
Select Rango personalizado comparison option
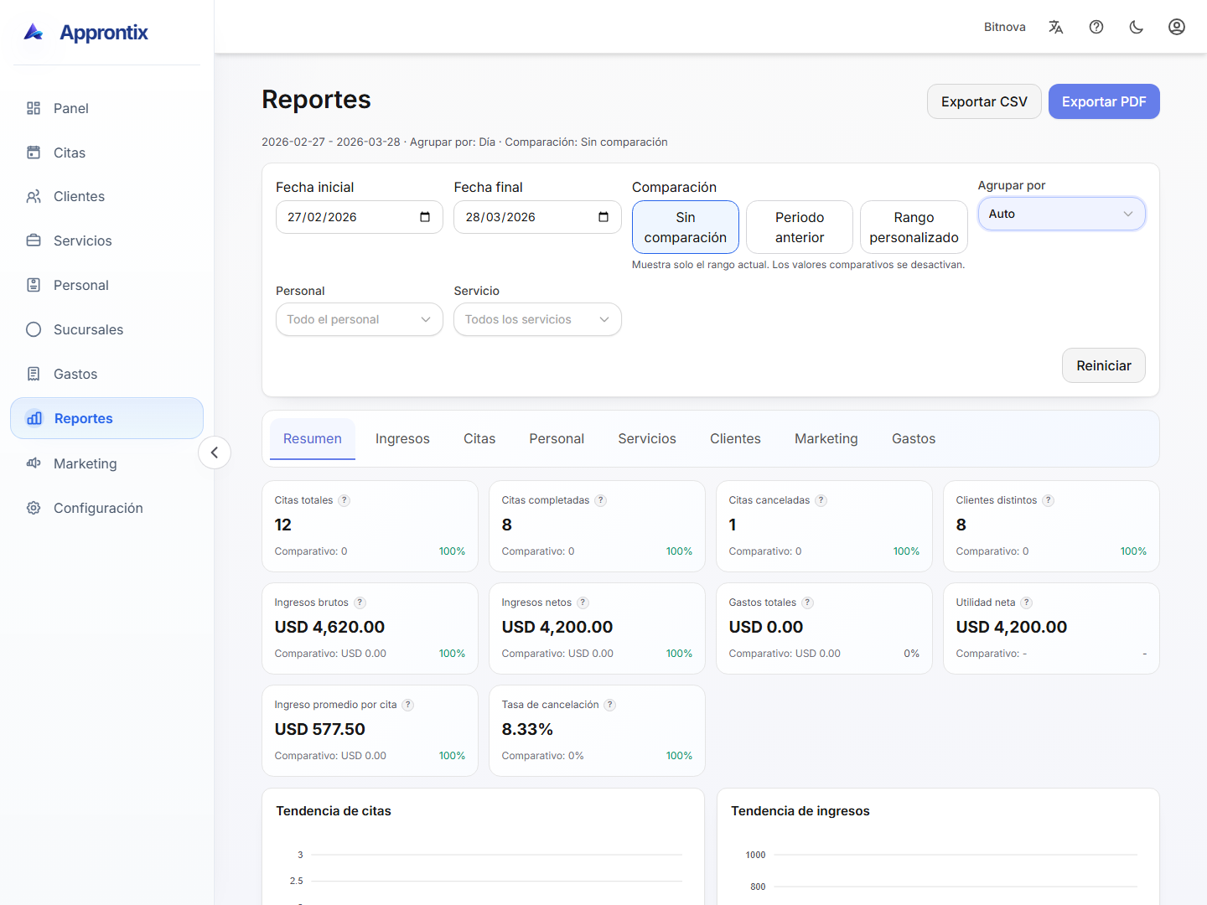tap(914, 227)
